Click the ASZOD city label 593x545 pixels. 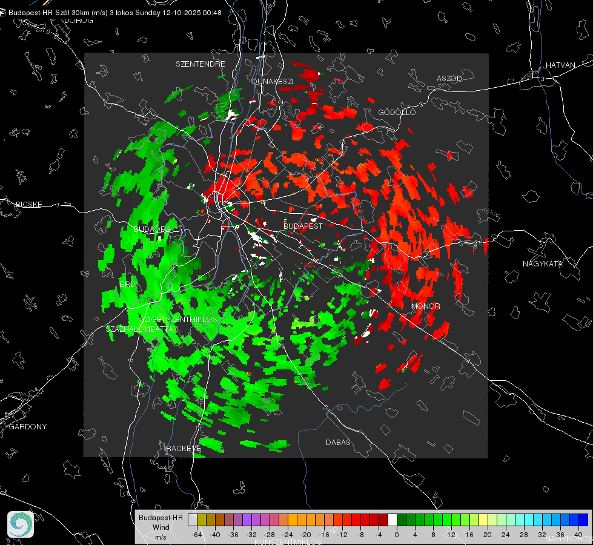click(449, 79)
